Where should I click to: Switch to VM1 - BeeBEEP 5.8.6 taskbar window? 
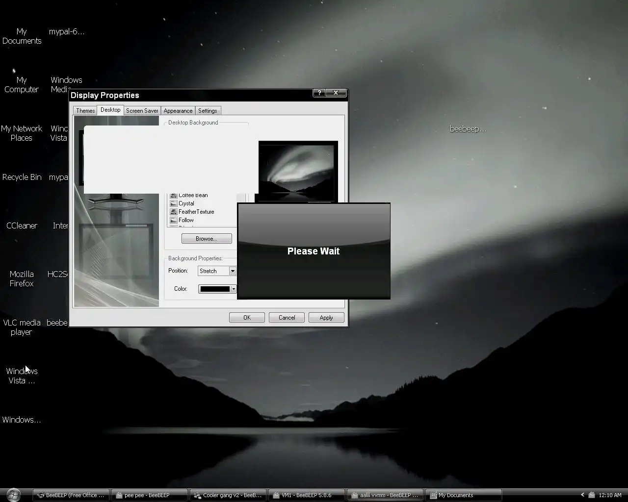pos(307,495)
